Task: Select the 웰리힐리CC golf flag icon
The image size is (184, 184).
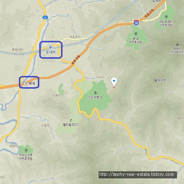Action: pos(71,120)
